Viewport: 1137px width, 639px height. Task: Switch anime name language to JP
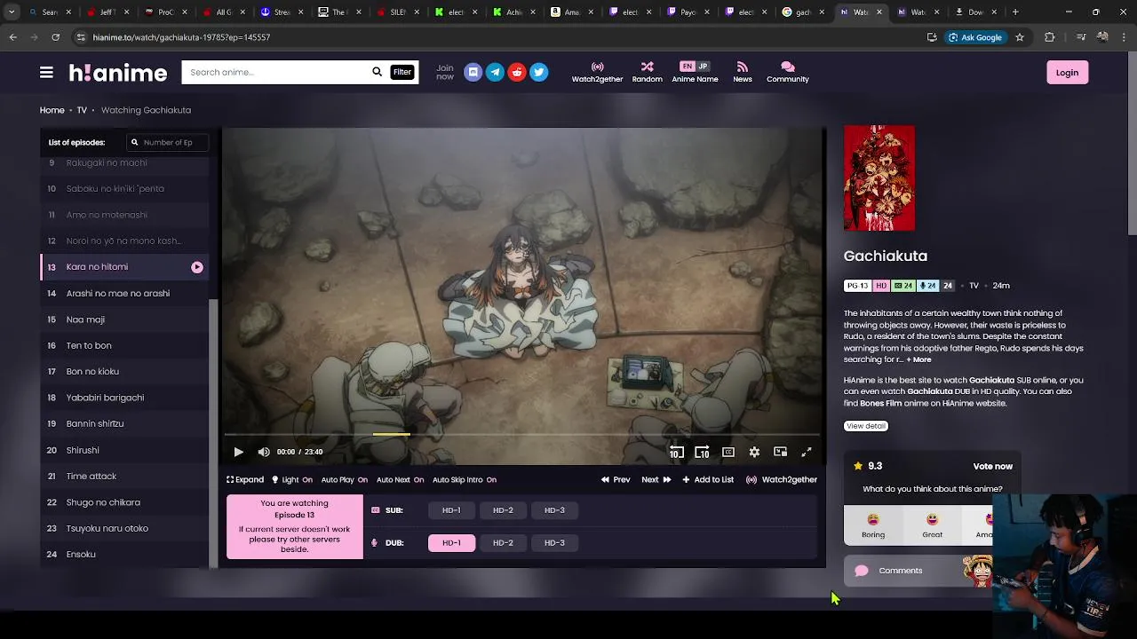tap(703, 67)
